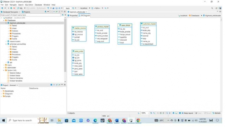226x127 pixels.
Task: Select the sales_order entity header
Action: pos(78,51)
